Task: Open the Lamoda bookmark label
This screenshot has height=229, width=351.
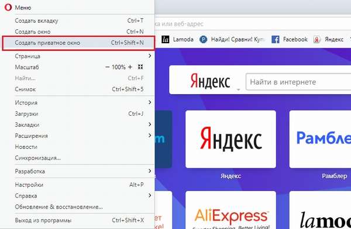Action: click(x=183, y=39)
